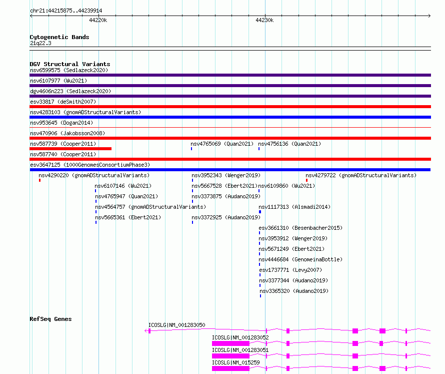The height and width of the screenshot is (374, 445).
Task: Select the small red marker under nsv4279722
Action: [x=307, y=180]
